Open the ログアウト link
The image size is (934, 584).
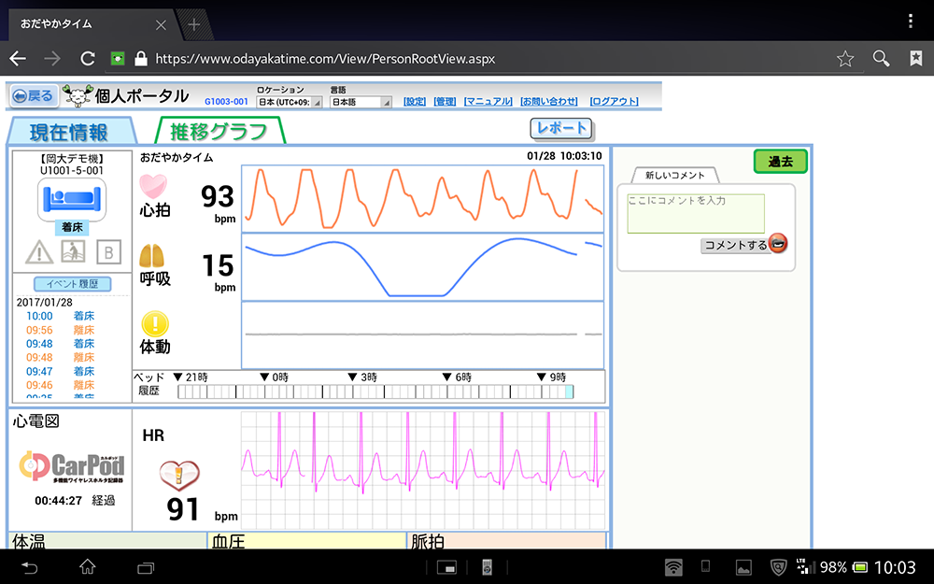615,102
